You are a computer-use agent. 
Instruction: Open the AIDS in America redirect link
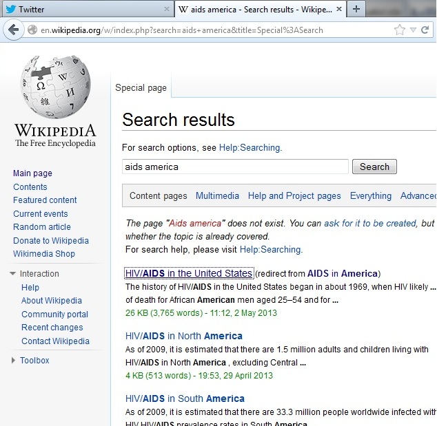click(x=343, y=273)
